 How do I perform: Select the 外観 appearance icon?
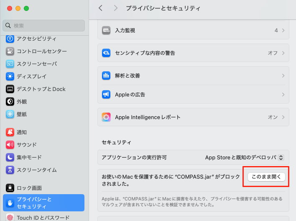click(10, 101)
